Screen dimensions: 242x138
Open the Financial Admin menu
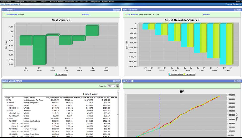[57, 2]
